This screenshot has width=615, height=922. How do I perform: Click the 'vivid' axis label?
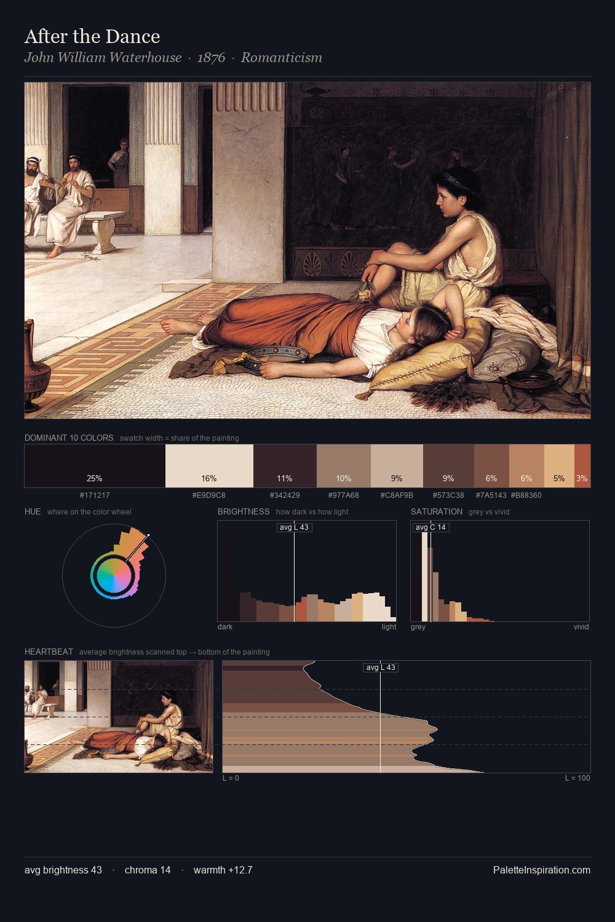click(x=581, y=627)
